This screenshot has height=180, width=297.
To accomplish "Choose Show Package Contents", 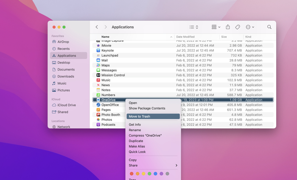I will pos(147,108).
